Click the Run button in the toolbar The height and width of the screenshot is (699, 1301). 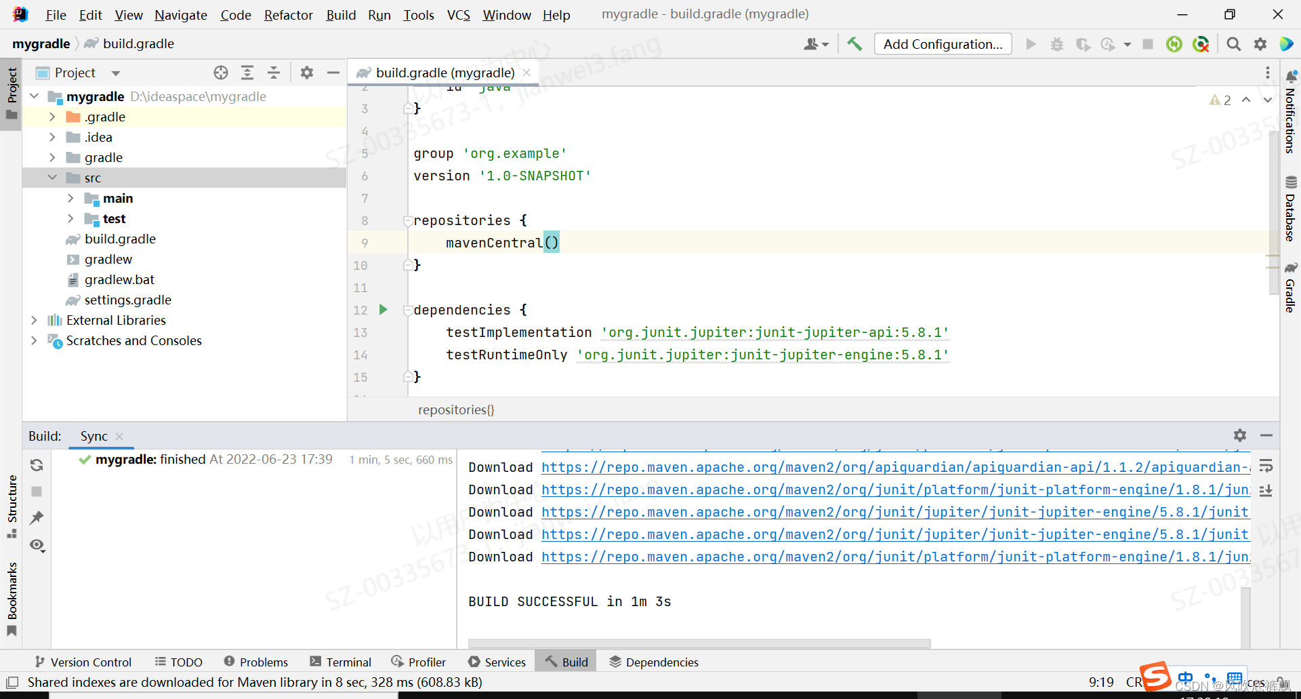(x=1031, y=44)
